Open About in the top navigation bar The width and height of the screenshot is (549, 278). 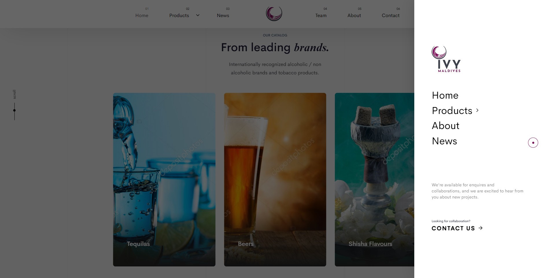(354, 15)
